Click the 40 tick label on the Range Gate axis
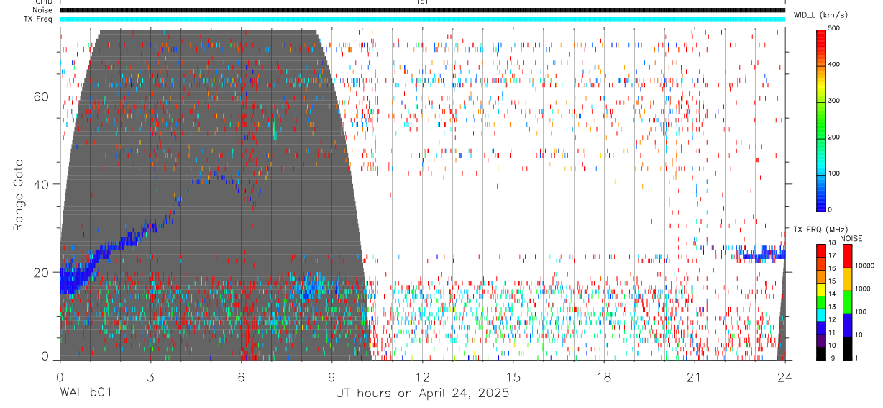Viewport: 883px width, 408px height. [42, 184]
